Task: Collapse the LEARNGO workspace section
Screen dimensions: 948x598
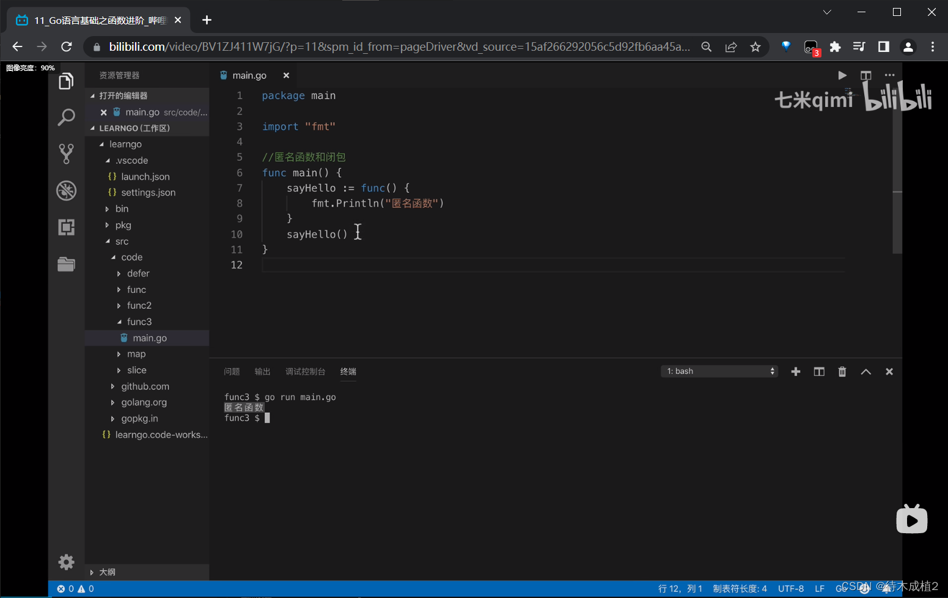Action: [x=147, y=128]
